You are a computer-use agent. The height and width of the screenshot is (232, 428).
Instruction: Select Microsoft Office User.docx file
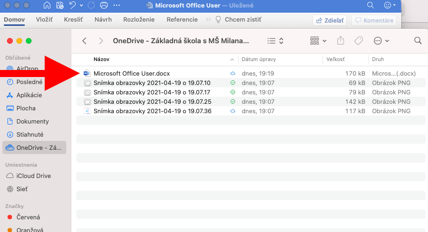click(131, 74)
